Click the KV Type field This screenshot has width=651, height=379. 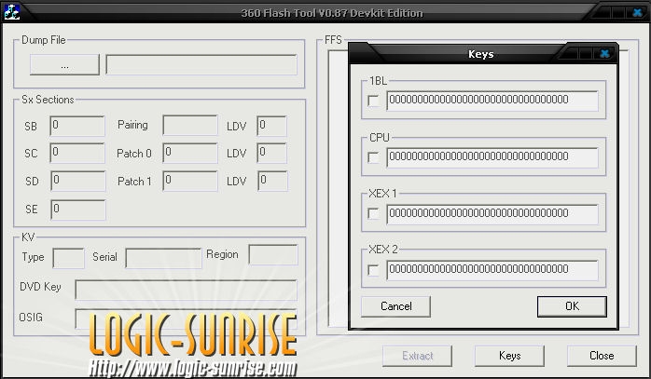[68, 258]
